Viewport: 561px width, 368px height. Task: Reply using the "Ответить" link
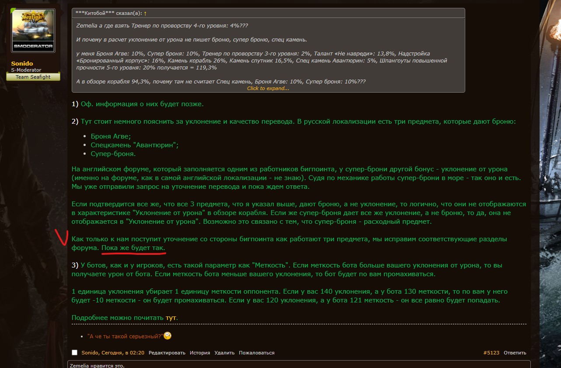[x=515, y=353]
